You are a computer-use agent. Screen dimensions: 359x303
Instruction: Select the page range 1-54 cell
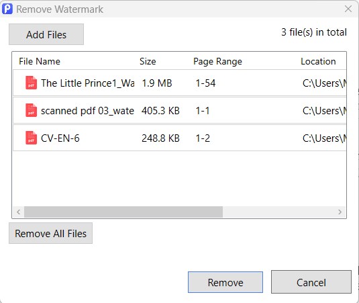[205, 83]
